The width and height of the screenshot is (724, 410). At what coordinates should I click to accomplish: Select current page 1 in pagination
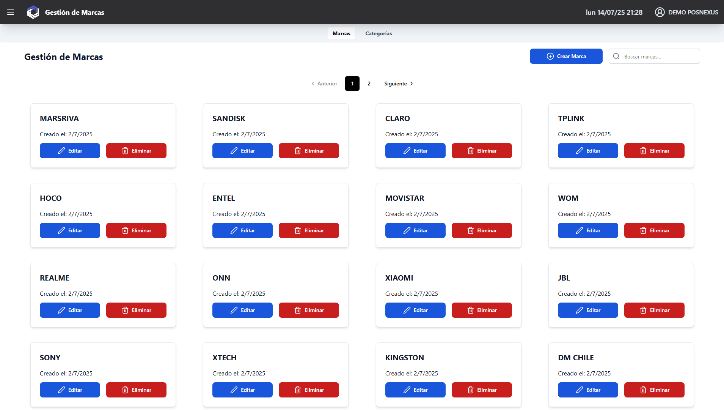pos(352,84)
